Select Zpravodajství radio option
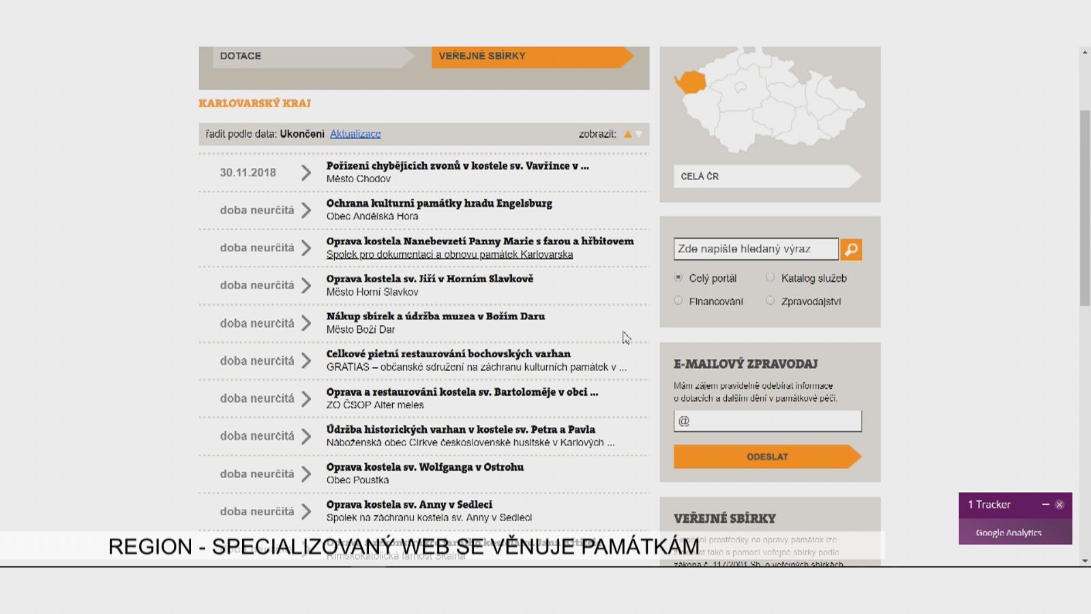This screenshot has width=1091, height=614. coord(770,301)
